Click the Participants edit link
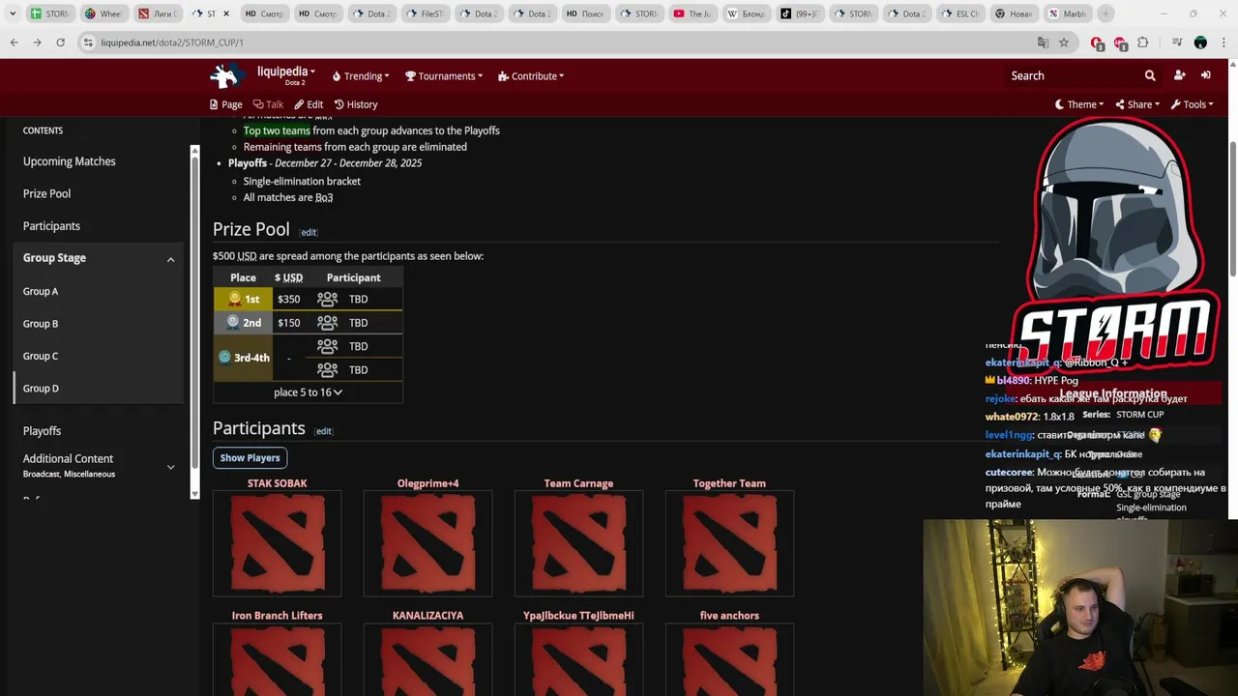Screen dimensions: 1238x696 click(x=323, y=431)
